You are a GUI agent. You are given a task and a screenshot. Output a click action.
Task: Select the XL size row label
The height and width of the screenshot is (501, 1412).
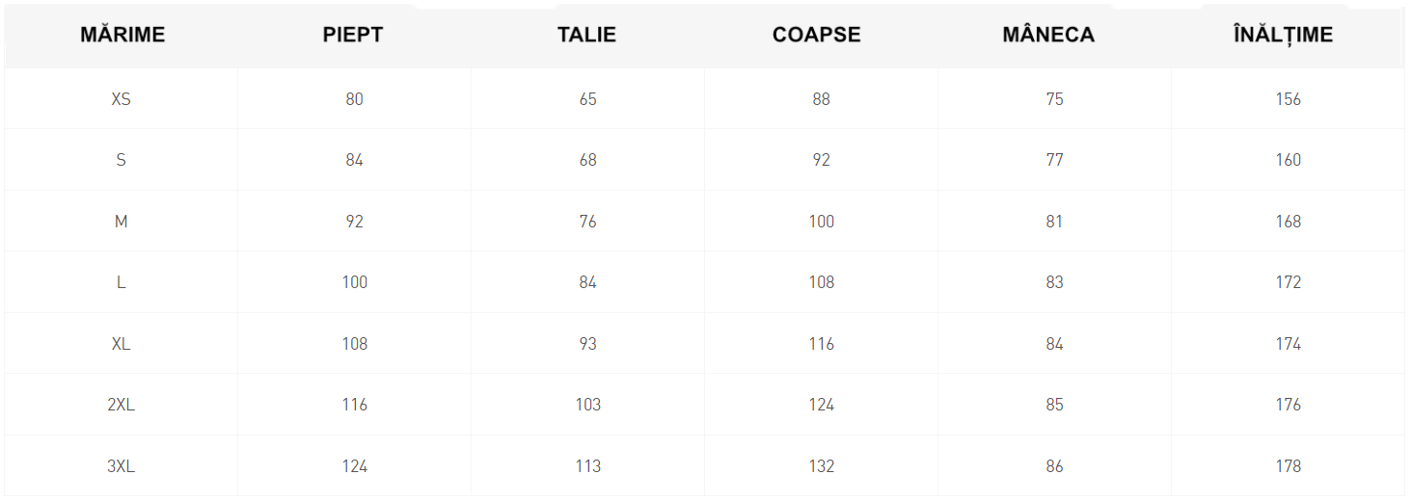coord(121,344)
